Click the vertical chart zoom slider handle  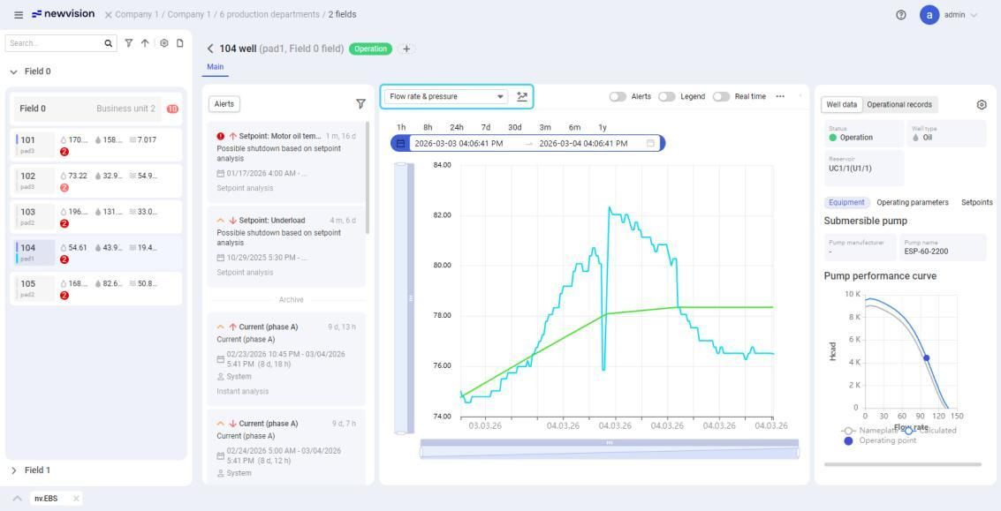(411, 298)
